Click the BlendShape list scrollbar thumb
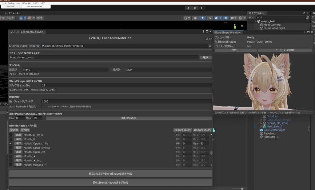 (211, 153)
